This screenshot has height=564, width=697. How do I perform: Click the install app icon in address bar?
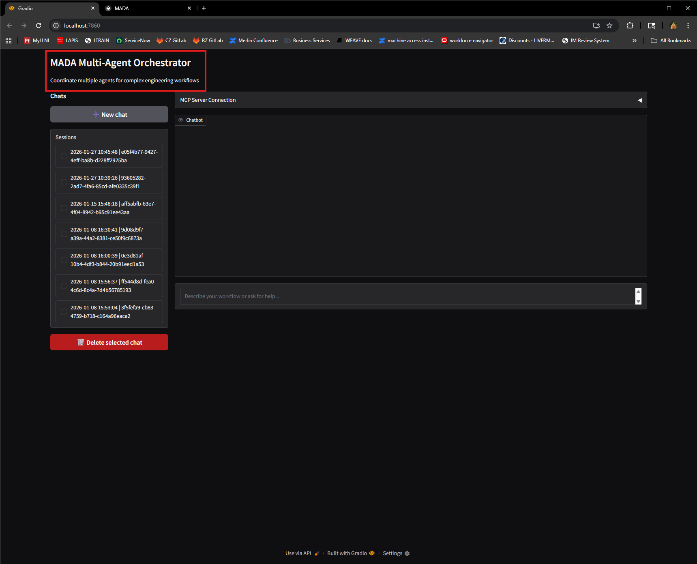[596, 26]
